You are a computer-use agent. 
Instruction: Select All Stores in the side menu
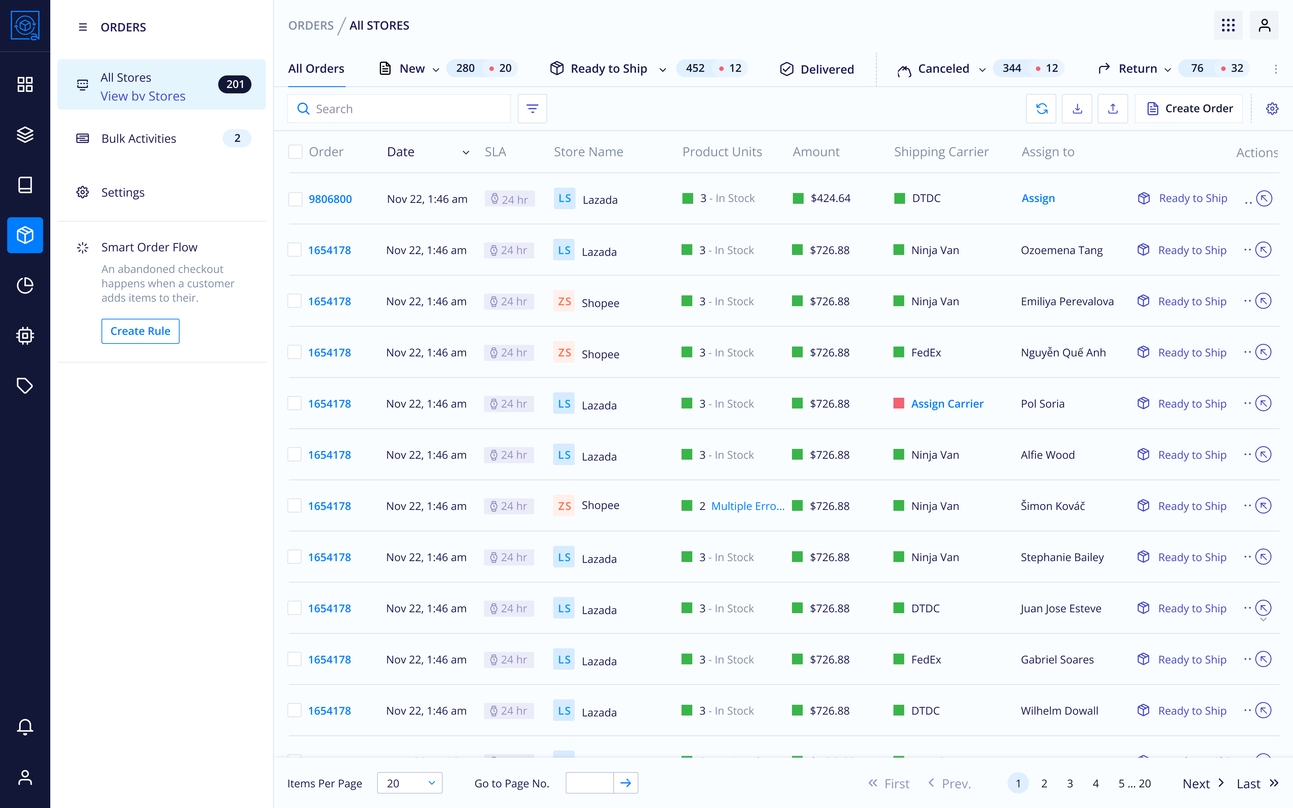[161, 84]
